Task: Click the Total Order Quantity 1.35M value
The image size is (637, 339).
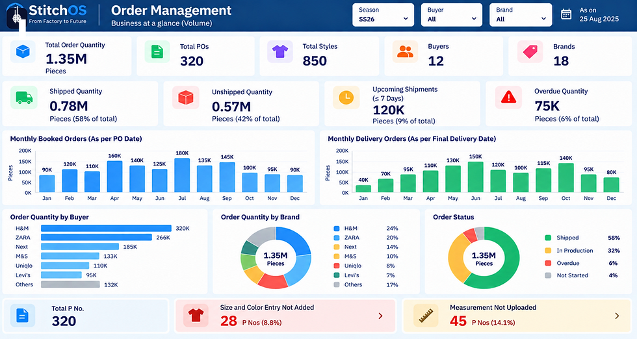Action: point(66,59)
